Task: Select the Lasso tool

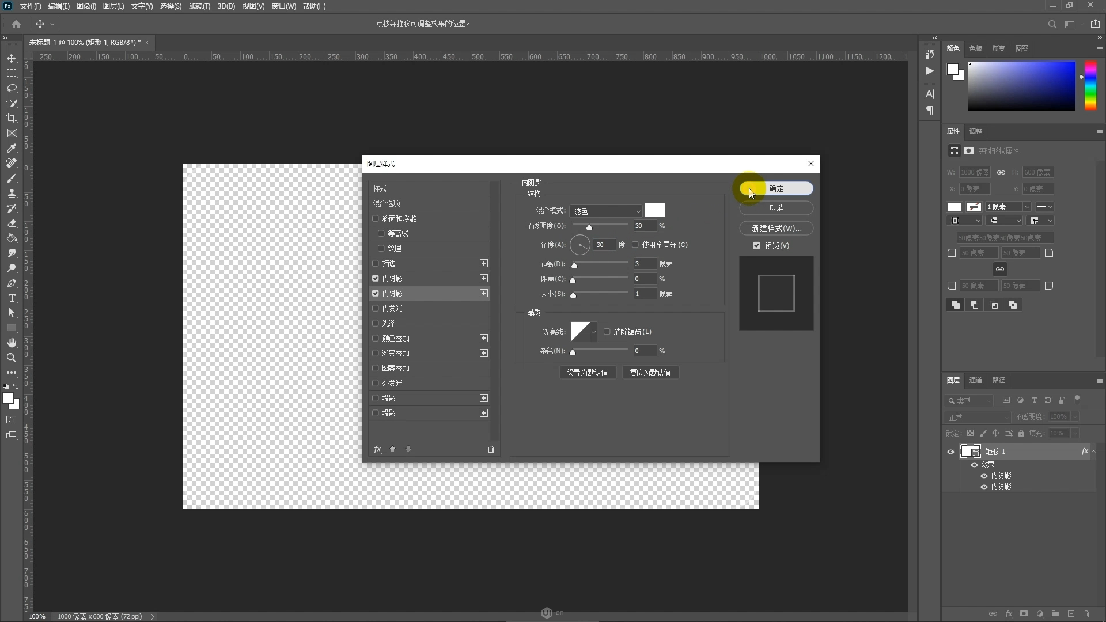Action: [12, 88]
